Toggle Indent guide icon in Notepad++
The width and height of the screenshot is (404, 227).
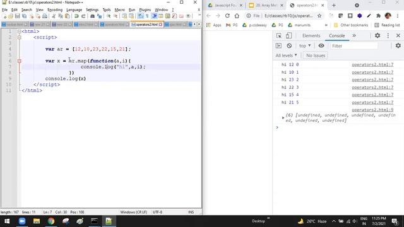click(x=154, y=16)
